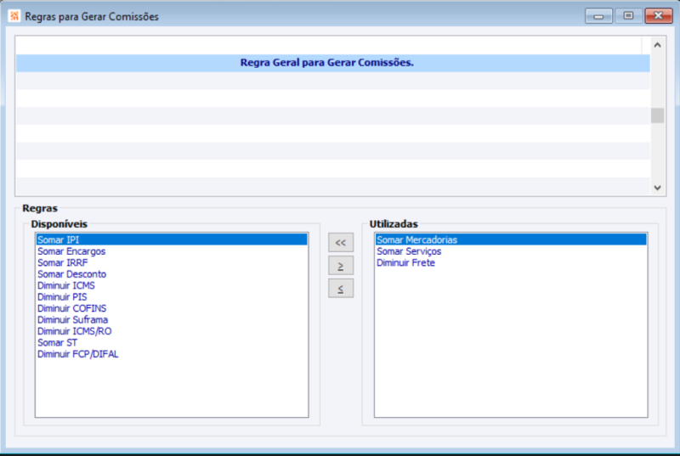Click the > add rule button
Viewport: 680px width, 456px height.
tap(341, 266)
